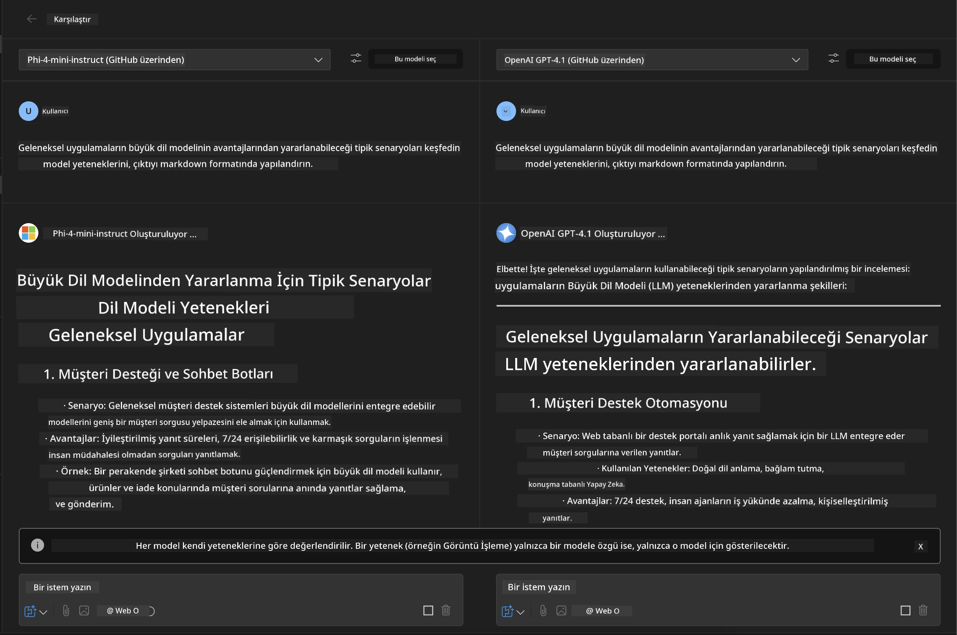Click the bullet 'Örnek: Bir perakende şirketi sohbet botunu'
Viewport: 957px width, 635px height.
249,471
